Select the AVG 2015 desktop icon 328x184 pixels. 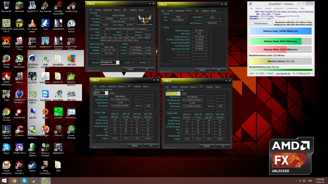tap(71, 60)
